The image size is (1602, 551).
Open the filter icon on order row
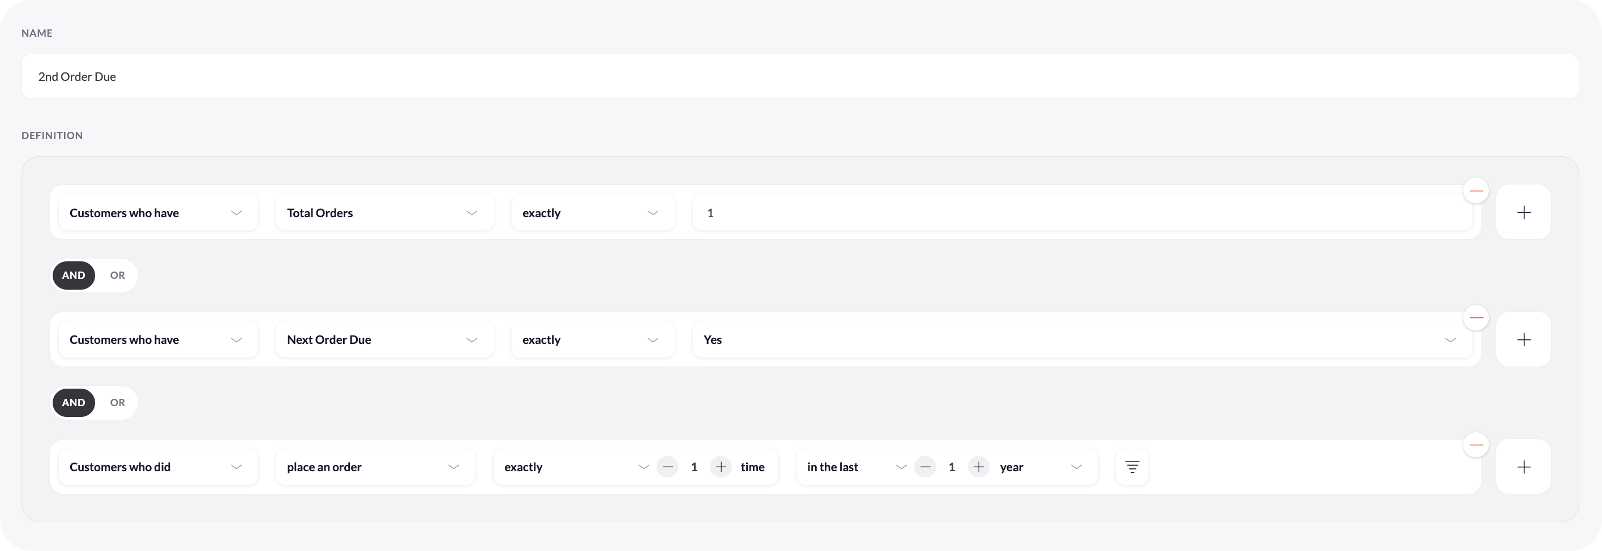(1132, 467)
